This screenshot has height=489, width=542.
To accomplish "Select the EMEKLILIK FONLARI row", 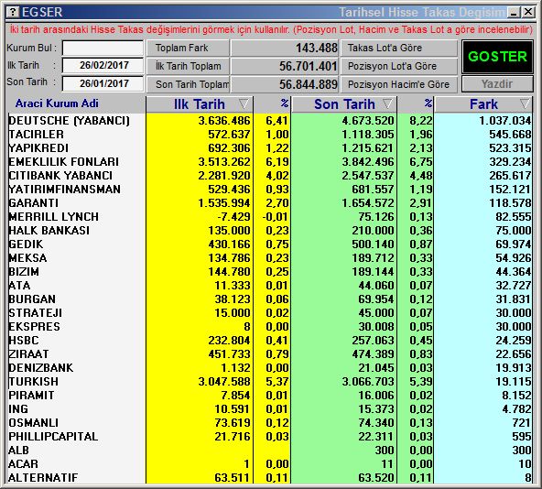I will (269, 161).
